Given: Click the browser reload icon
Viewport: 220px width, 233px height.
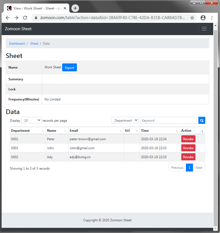Looking at the screenshot, I should point(25,18).
